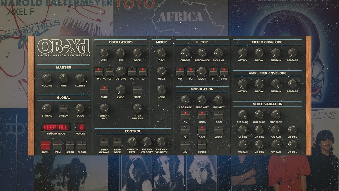Enable FILTER modulation destination button
This screenshot has width=339, height=191.
pos(202,145)
